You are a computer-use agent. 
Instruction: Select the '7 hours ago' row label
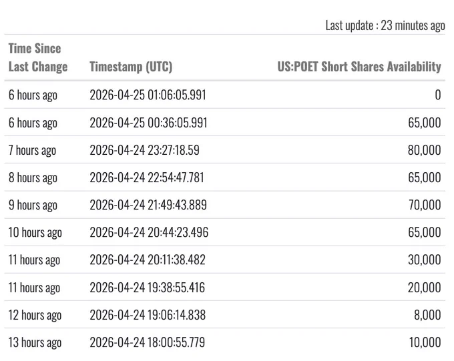click(32, 150)
